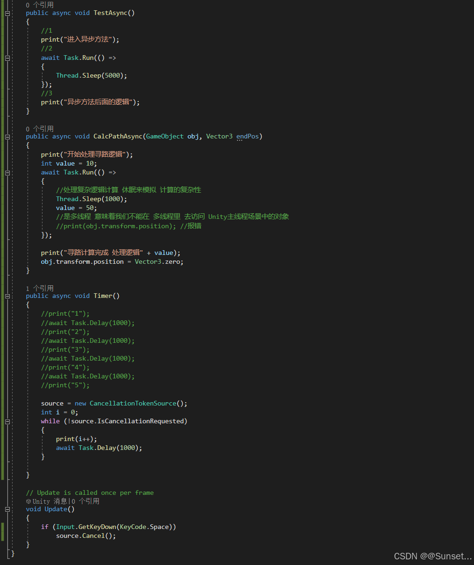Click the uncommented 'await Task.Delay(1000);' inside while
This screenshot has height=565, width=474.
coord(99,448)
